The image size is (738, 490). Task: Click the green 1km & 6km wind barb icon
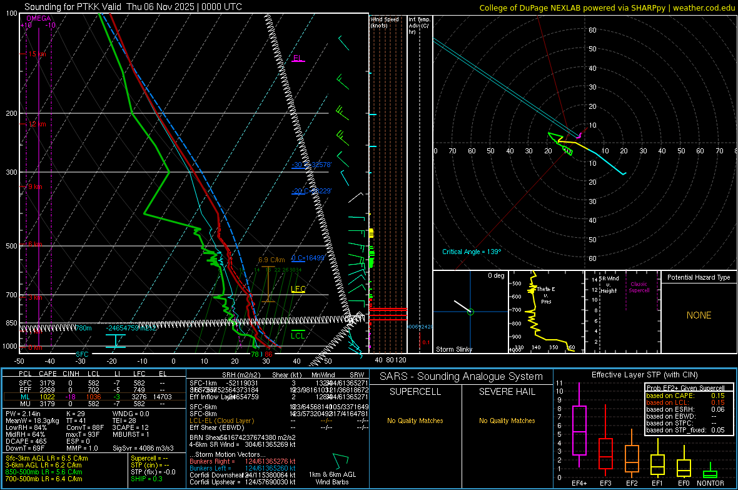click(340, 461)
